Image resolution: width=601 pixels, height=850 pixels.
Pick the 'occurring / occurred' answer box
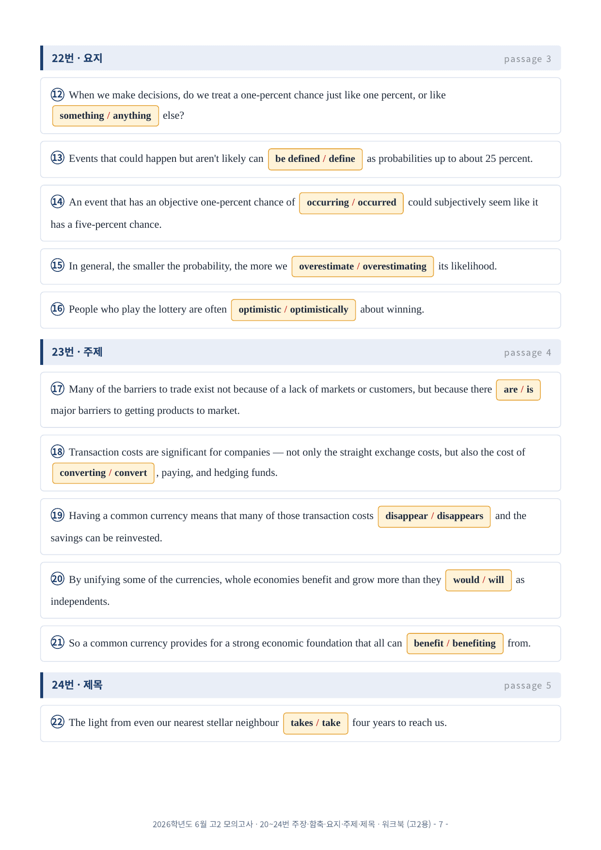(x=351, y=203)
